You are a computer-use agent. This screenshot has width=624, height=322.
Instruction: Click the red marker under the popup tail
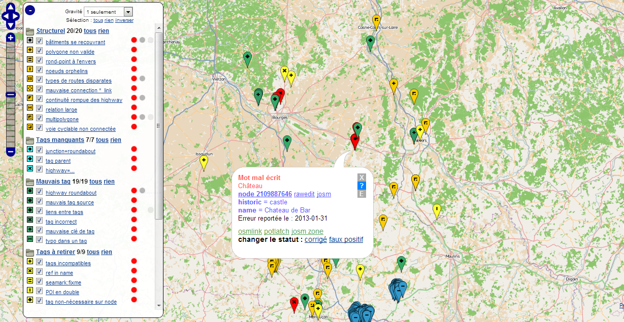pyautogui.click(x=354, y=140)
